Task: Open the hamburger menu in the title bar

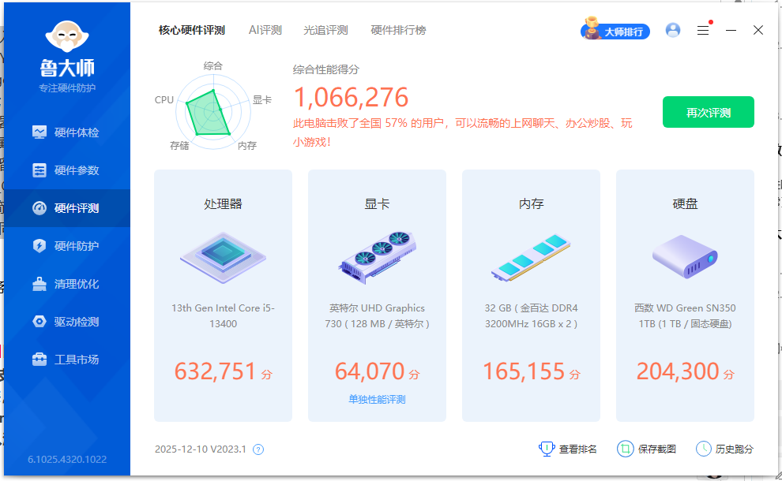Action: [703, 30]
